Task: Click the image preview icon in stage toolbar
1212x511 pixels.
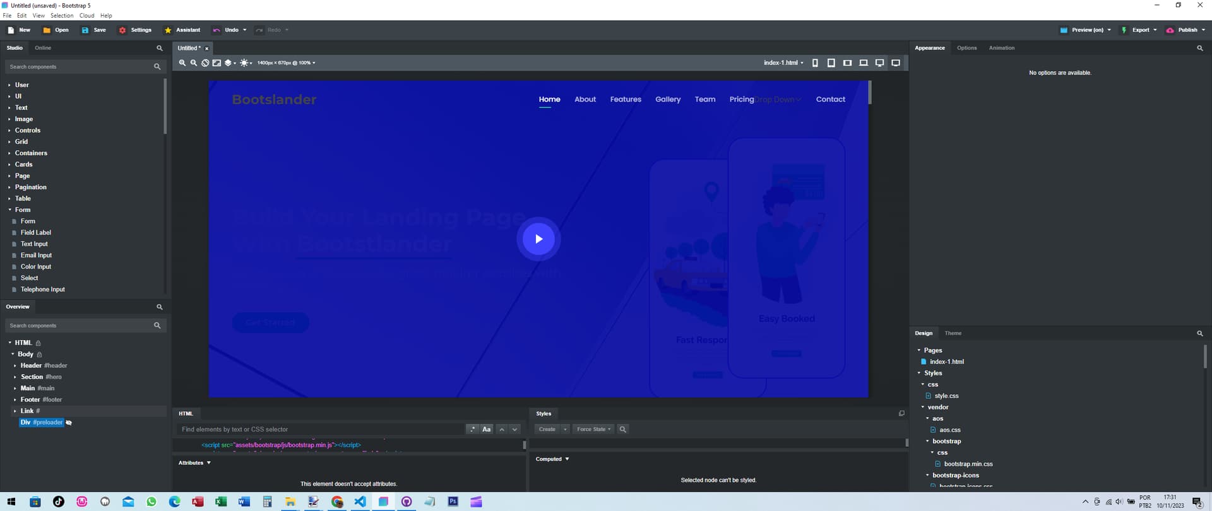Action: point(217,63)
